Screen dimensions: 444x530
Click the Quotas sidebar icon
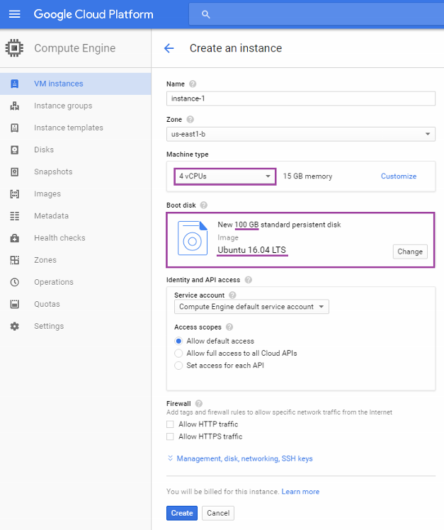pos(15,304)
